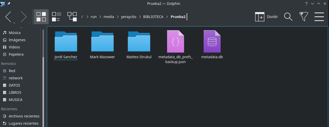Expand the chevron after root slash

click(x=88, y=17)
